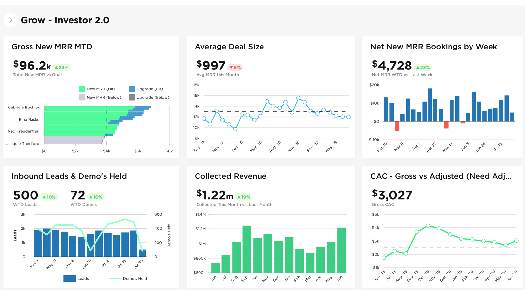The width and height of the screenshot is (525, 295).
Task: Expand the sidebar using the chevron arrow
Action: click(10, 20)
